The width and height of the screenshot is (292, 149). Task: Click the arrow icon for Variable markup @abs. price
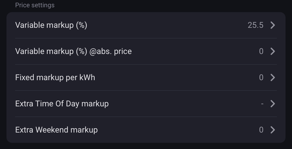coord(273,51)
